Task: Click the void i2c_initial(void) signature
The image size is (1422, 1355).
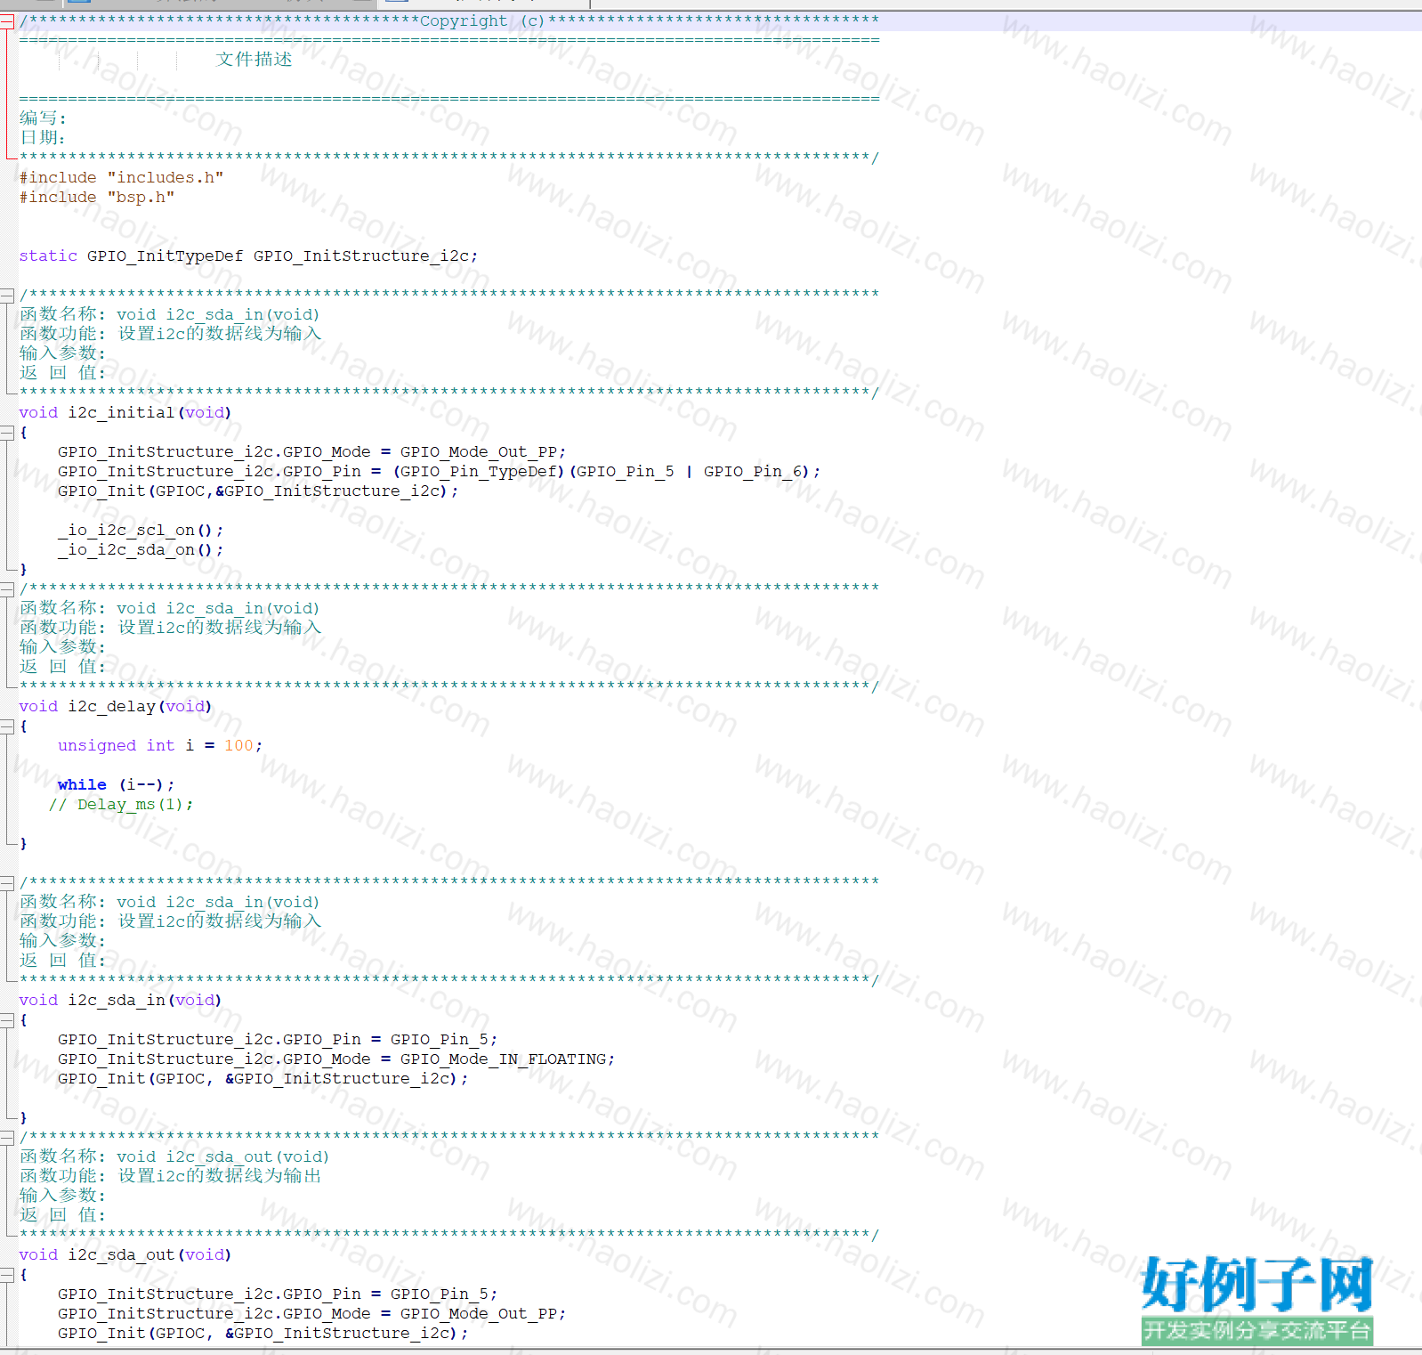Action: point(125,412)
